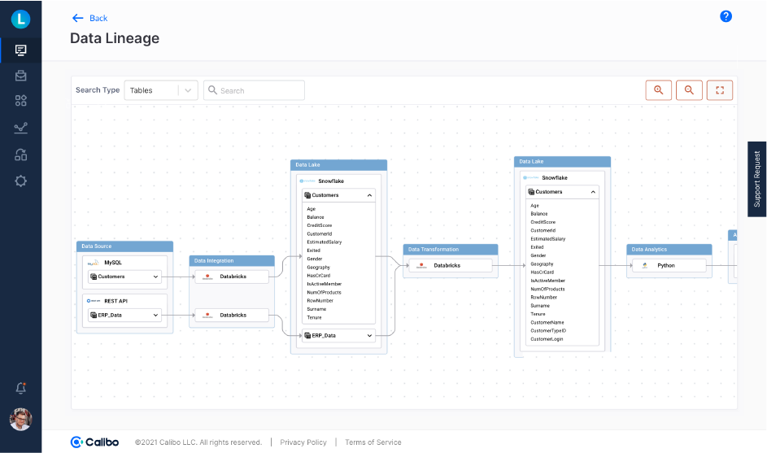
Task: Select CustomerTypeID column in second Data Lake
Action: [548, 331]
